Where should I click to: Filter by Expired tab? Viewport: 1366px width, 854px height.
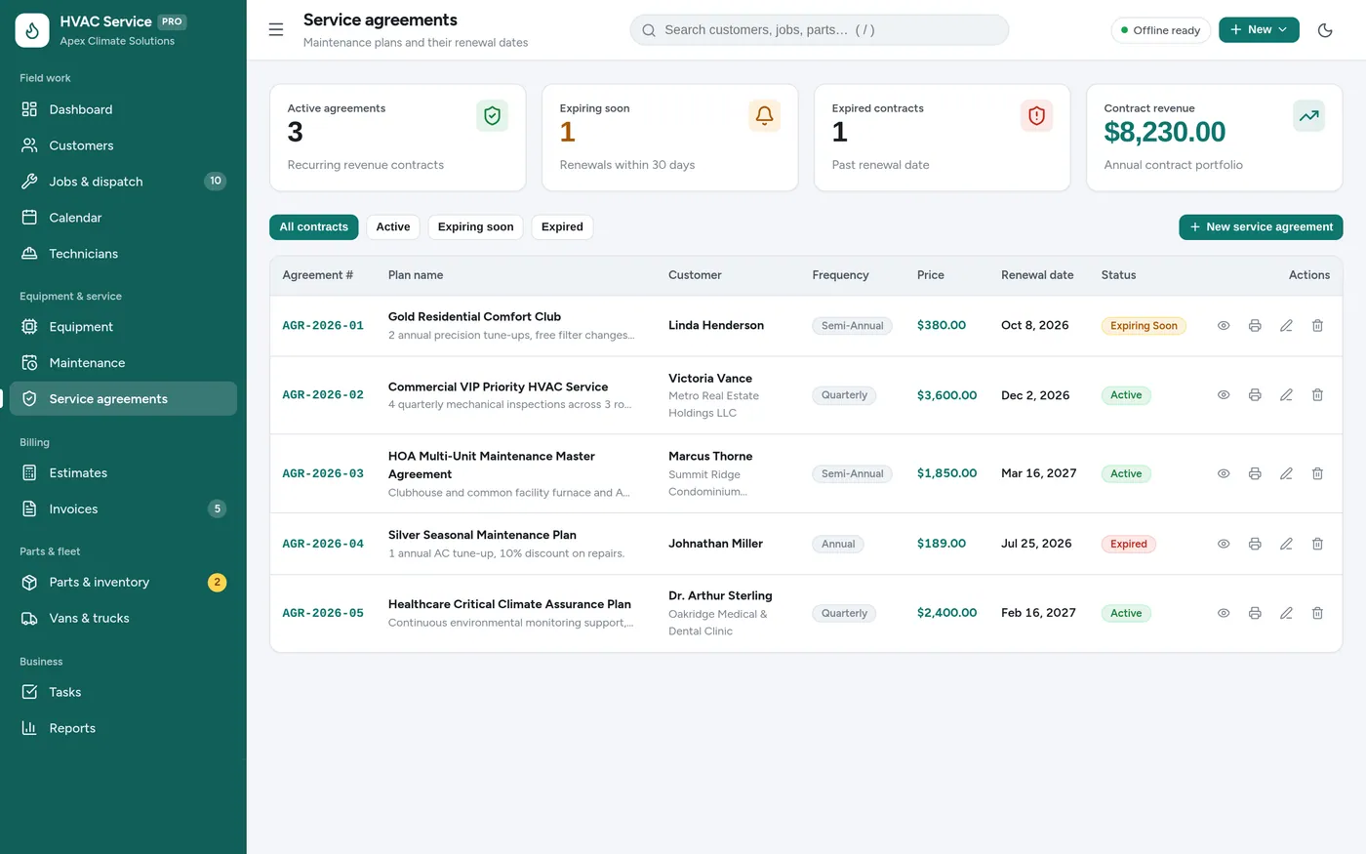tap(562, 227)
